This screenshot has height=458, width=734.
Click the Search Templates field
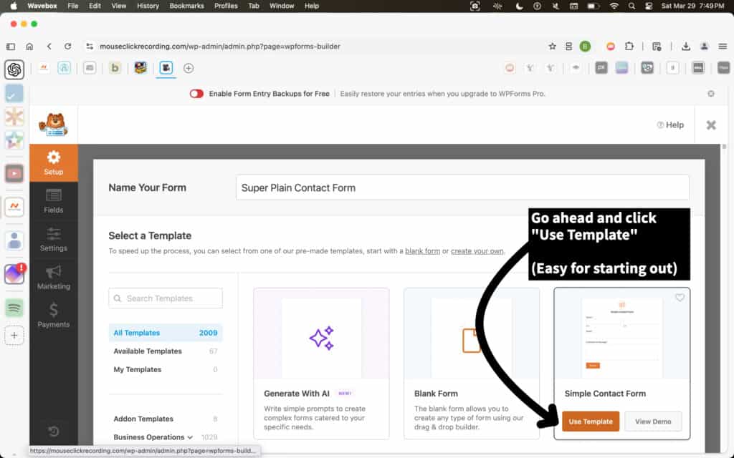tap(166, 298)
